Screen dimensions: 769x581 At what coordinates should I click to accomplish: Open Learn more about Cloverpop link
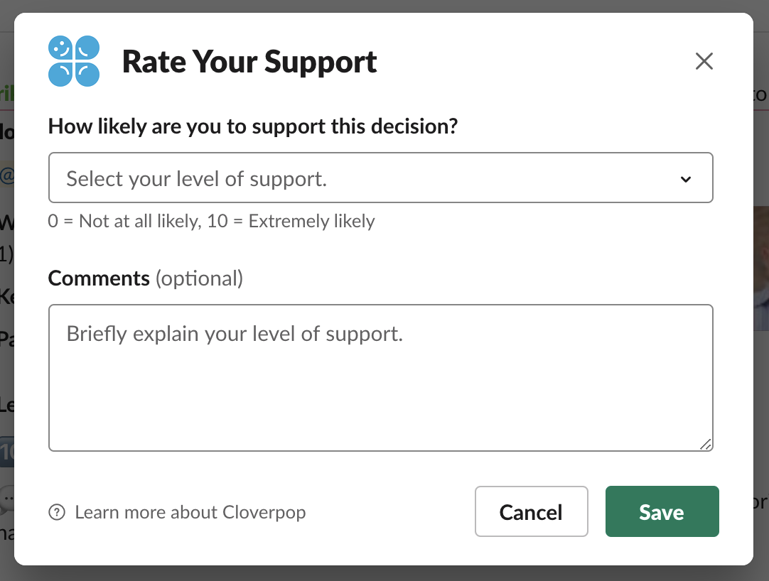(x=190, y=512)
